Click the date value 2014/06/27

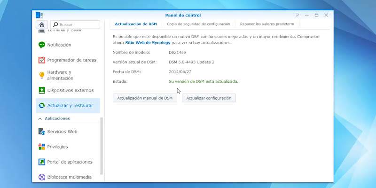(180, 72)
